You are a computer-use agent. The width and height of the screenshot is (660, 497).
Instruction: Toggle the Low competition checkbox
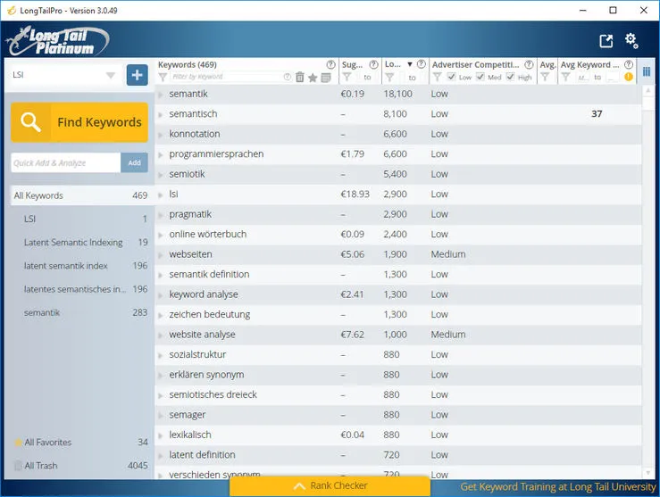(451, 77)
